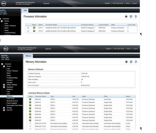Expand the Host OS tree node

point(4,110)
